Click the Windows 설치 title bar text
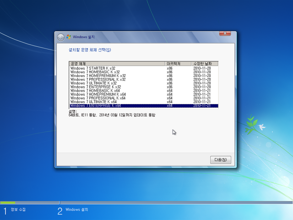The image size is (293, 220). click(x=83, y=37)
